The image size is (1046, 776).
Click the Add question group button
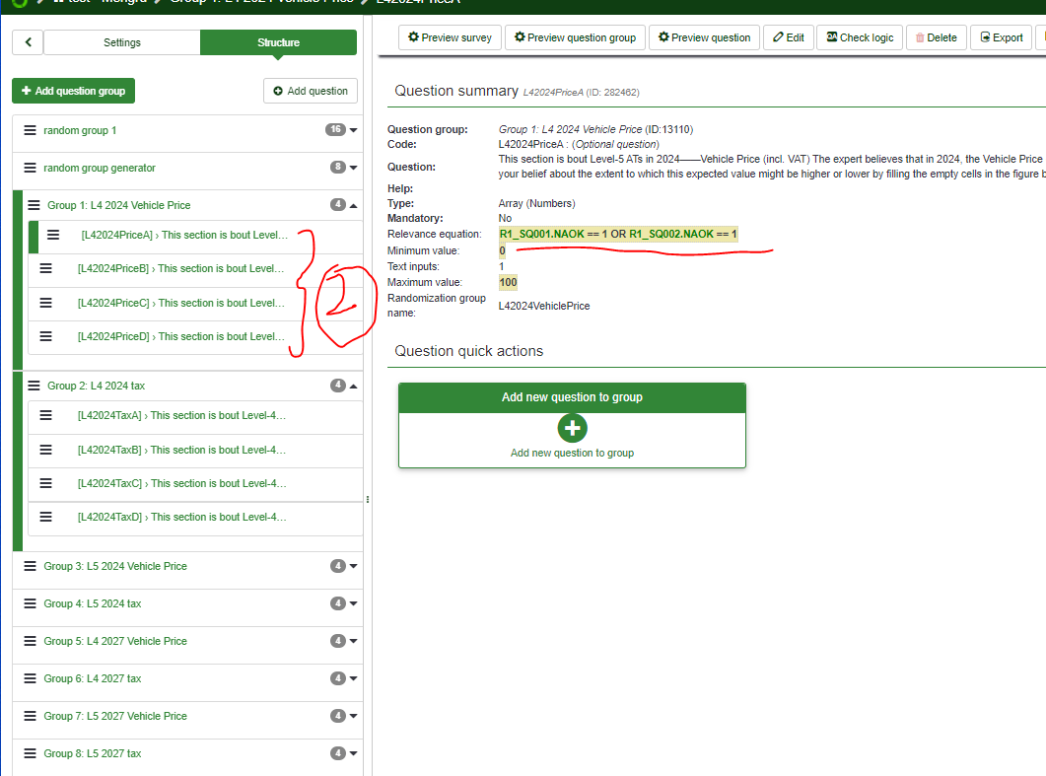(x=73, y=91)
